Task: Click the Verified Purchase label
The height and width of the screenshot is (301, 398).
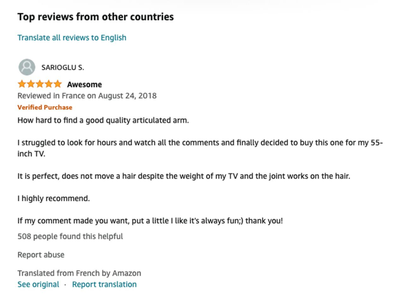Action: click(x=45, y=108)
